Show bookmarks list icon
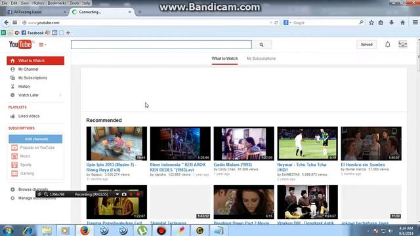 coord(381,23)
